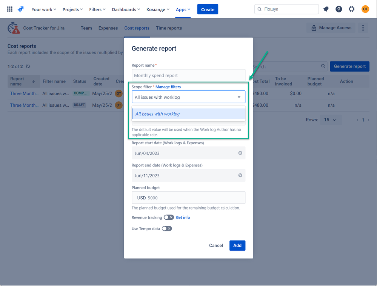This screenshot has height=286, width=377.
Task: Click the COMP… status badge
Action: point(80,93)
